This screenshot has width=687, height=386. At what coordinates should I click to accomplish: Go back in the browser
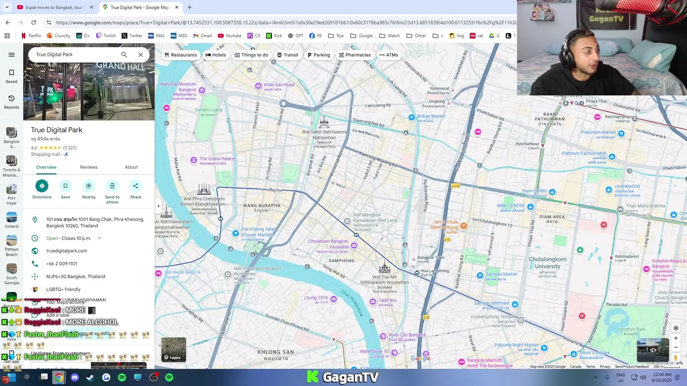pos(8,23)
